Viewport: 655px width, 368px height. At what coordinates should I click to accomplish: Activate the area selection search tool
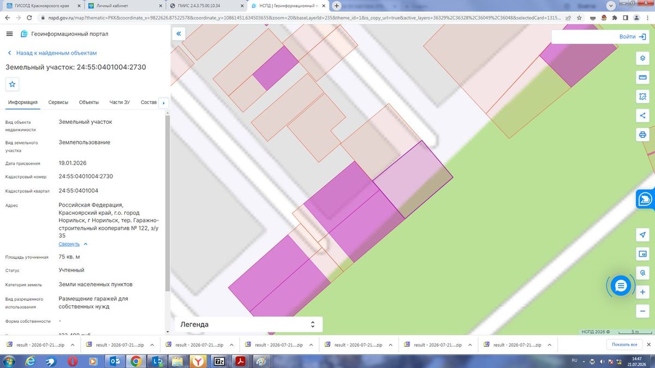[642, 96]
